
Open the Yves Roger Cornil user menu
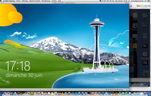point(137,1)
